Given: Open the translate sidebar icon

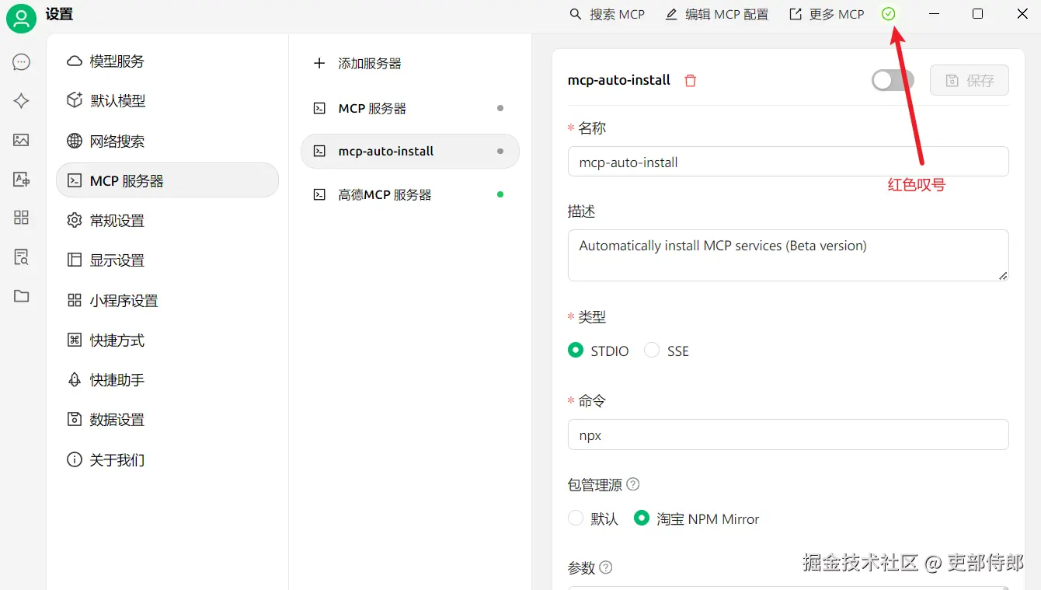Looking at the screenshot, I should [21, 180].
